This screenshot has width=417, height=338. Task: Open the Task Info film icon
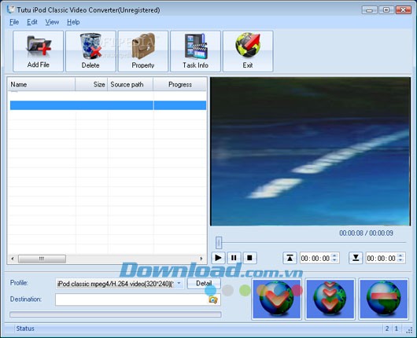point(196,46)
